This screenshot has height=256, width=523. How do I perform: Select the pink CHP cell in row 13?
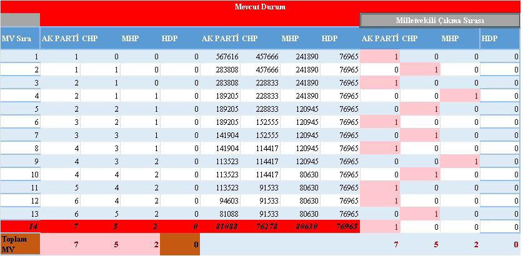coord(421,214)
